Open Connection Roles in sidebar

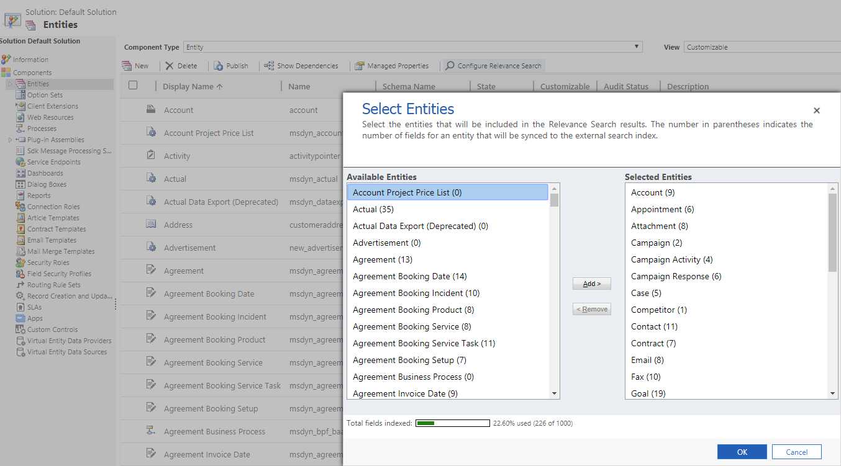coord(53,207)
